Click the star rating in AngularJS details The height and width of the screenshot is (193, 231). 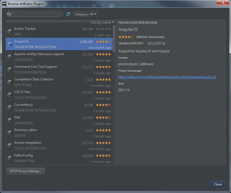126,37
